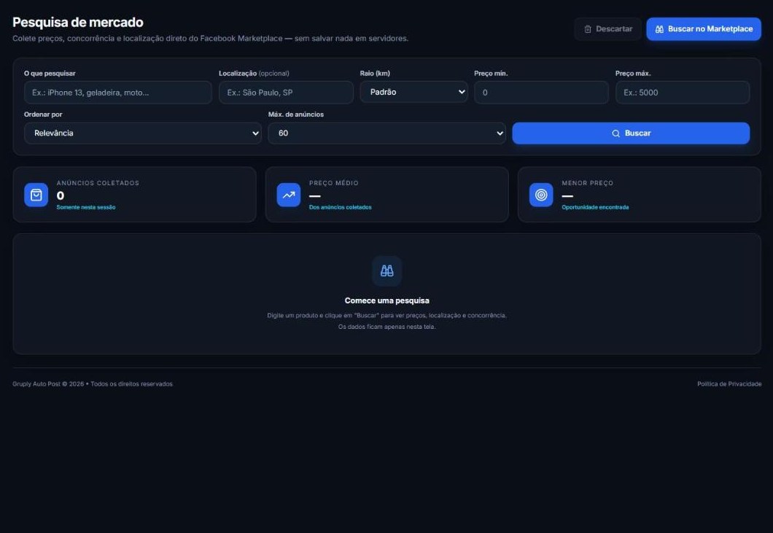Click the Comece uma pesquisa text
Image resolution: width=773 pixels, height=533 pixels.
point(387,300)
